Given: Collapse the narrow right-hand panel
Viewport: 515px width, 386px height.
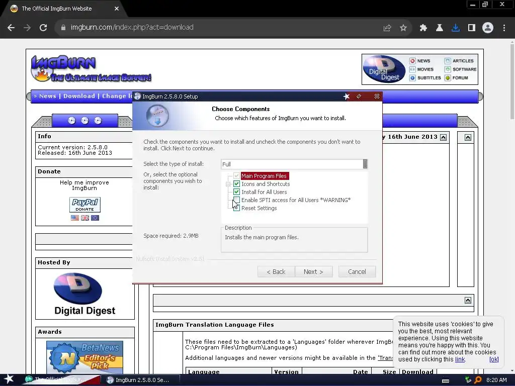Looking at the screenshot, I should tap(468, 138).
